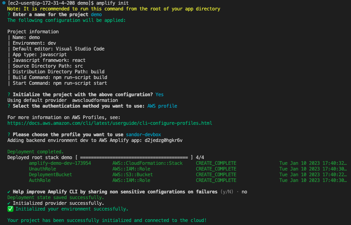Click the checkmark beside 'Deployment state saved successfully'
The height and width of the screenshot is (225, 351).
point(9,197)
